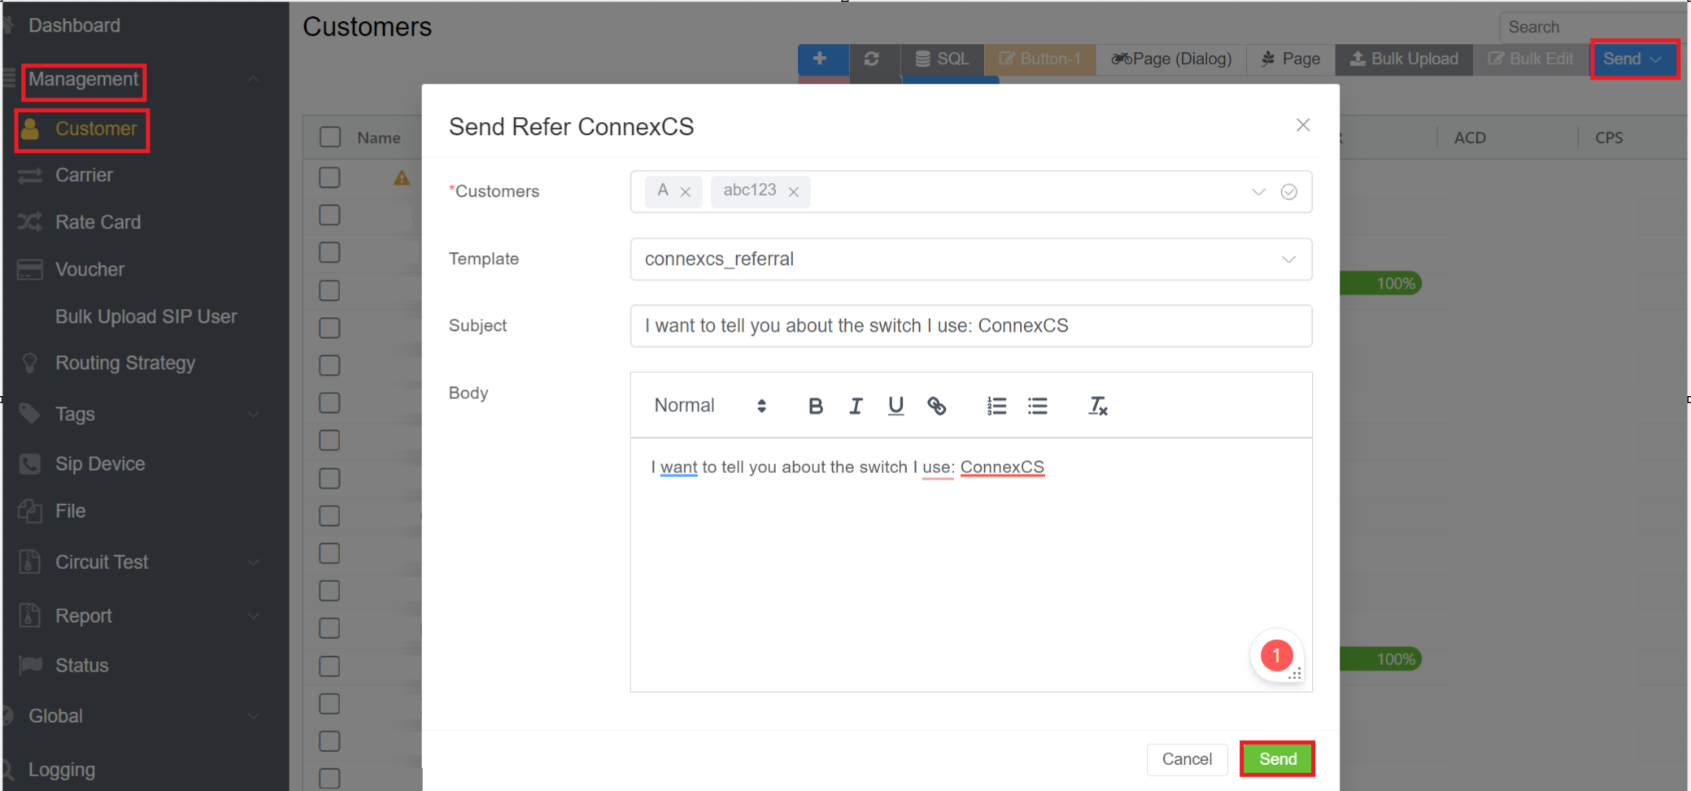Screen dimensions: 1691x791
Task: Click the underline formatting icon
Action: 896,406
